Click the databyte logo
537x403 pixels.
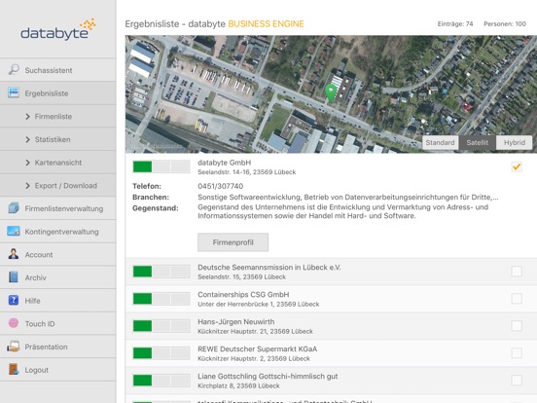[x=57, y=29]
